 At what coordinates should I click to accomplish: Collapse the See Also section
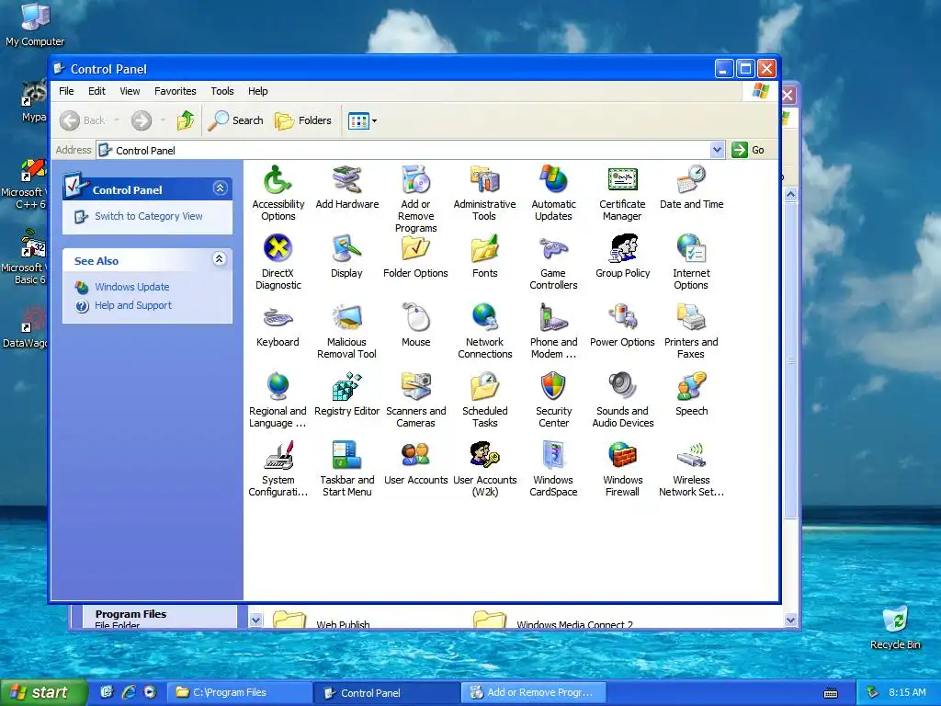click(220, 259)
